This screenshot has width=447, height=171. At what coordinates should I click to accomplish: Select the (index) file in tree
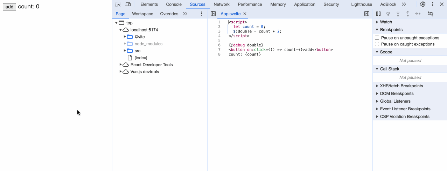coord(141,58)
